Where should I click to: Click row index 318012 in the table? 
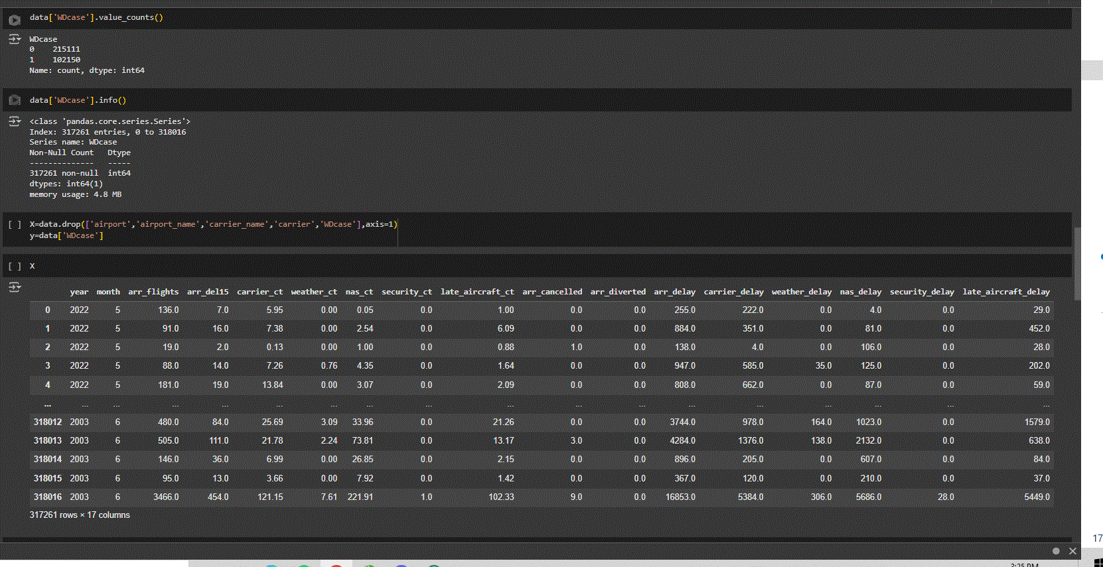(x=48, y=422)
